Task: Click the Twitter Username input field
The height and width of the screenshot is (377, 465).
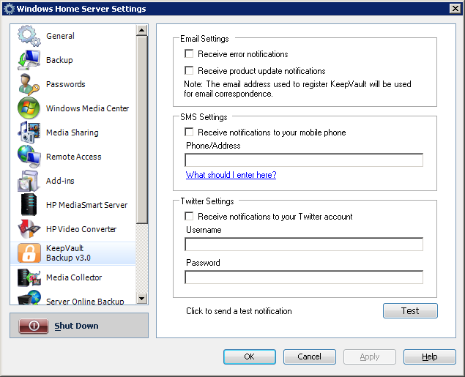Action: point(304,245)
